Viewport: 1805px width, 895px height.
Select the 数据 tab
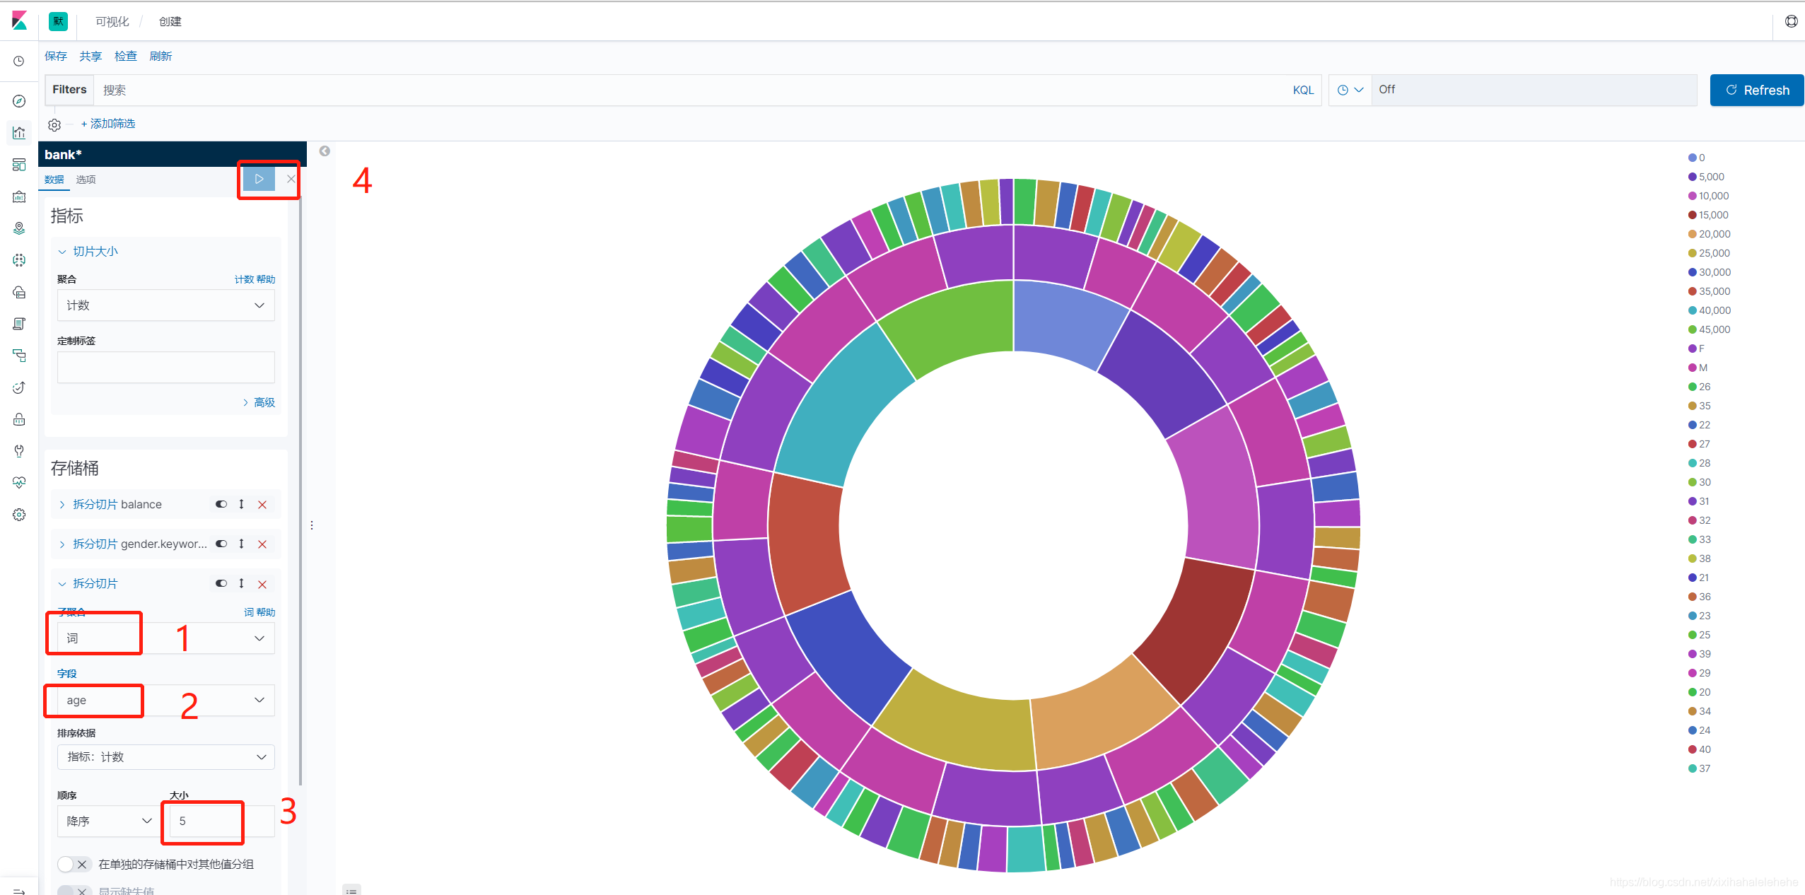tap(55, 180)
